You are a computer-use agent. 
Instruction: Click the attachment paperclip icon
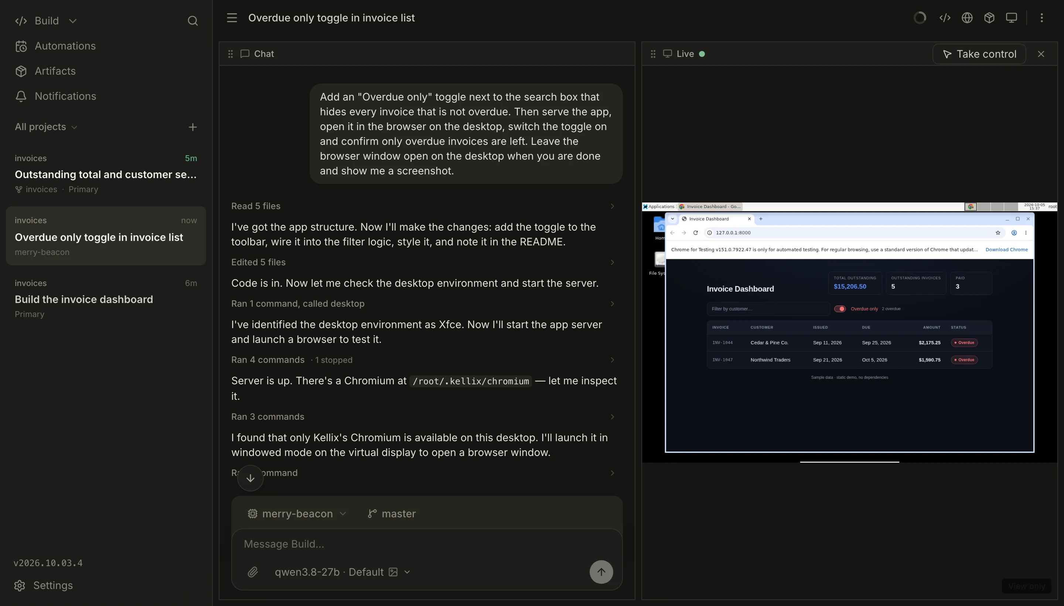(x=253, y=572)
